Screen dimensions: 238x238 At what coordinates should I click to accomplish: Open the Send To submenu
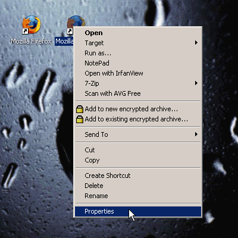pos(138,134)
